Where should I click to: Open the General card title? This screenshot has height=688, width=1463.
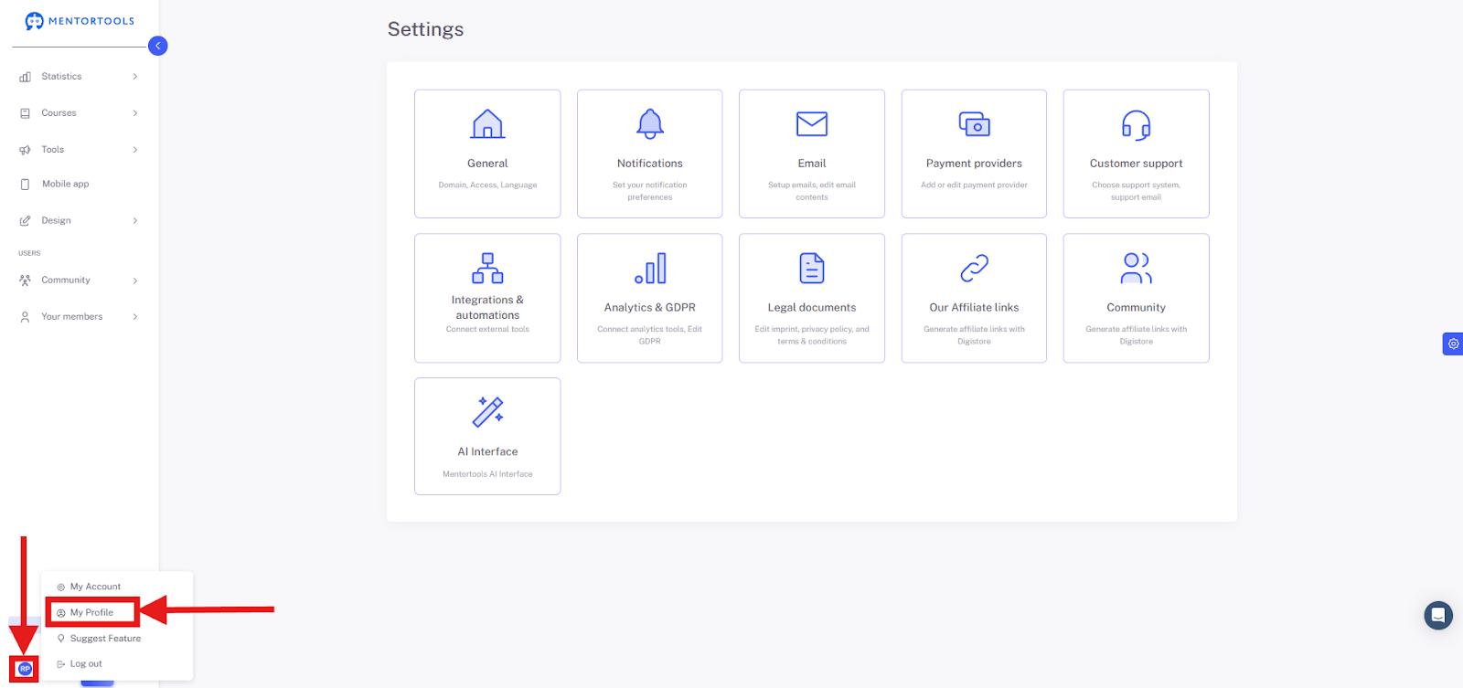pyautogui.click(x=487, y=164)
